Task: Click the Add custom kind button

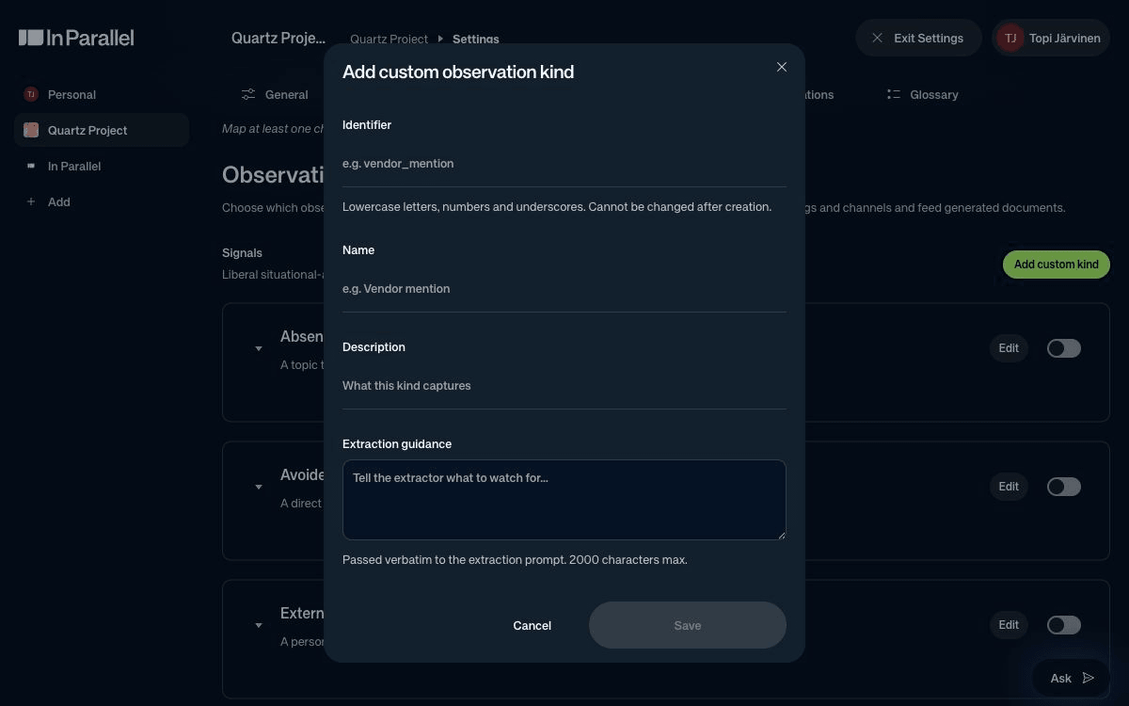Action: (x=1057, y=265)
